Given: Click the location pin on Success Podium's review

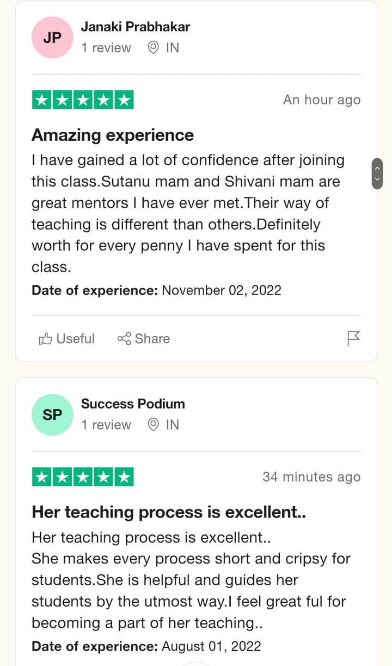Looking at the screenshot, I should 154,425.
